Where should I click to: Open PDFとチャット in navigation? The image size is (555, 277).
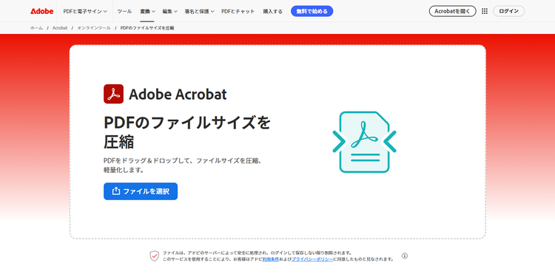238,11
